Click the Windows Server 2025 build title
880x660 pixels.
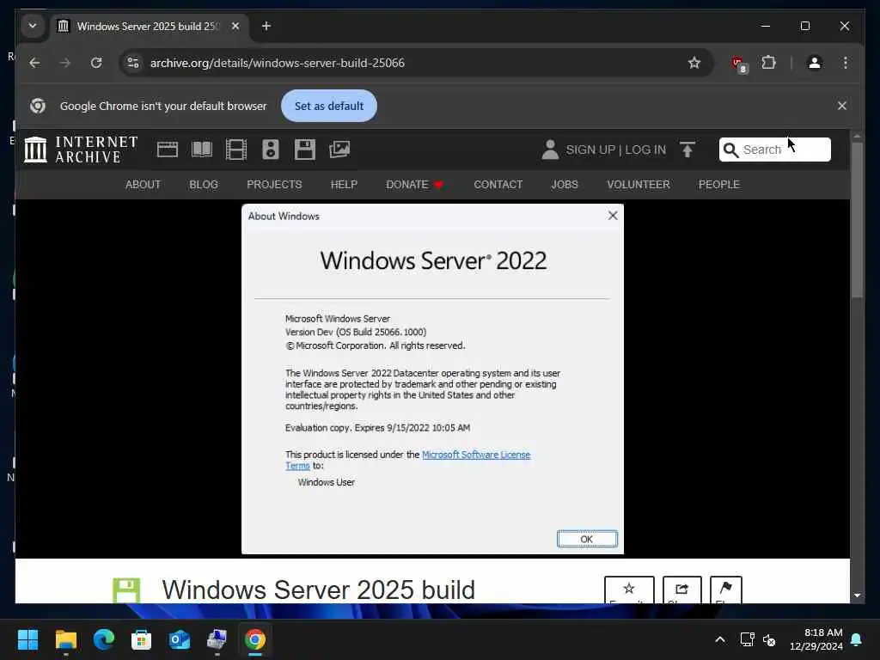click(x=318, y=590)
